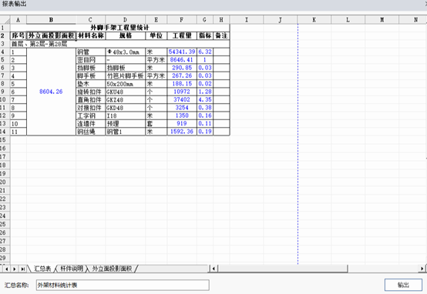Click horizontal scrollbar left arrow
The height and width of the screenshot is (294, 427).
(x=213, y=269)
